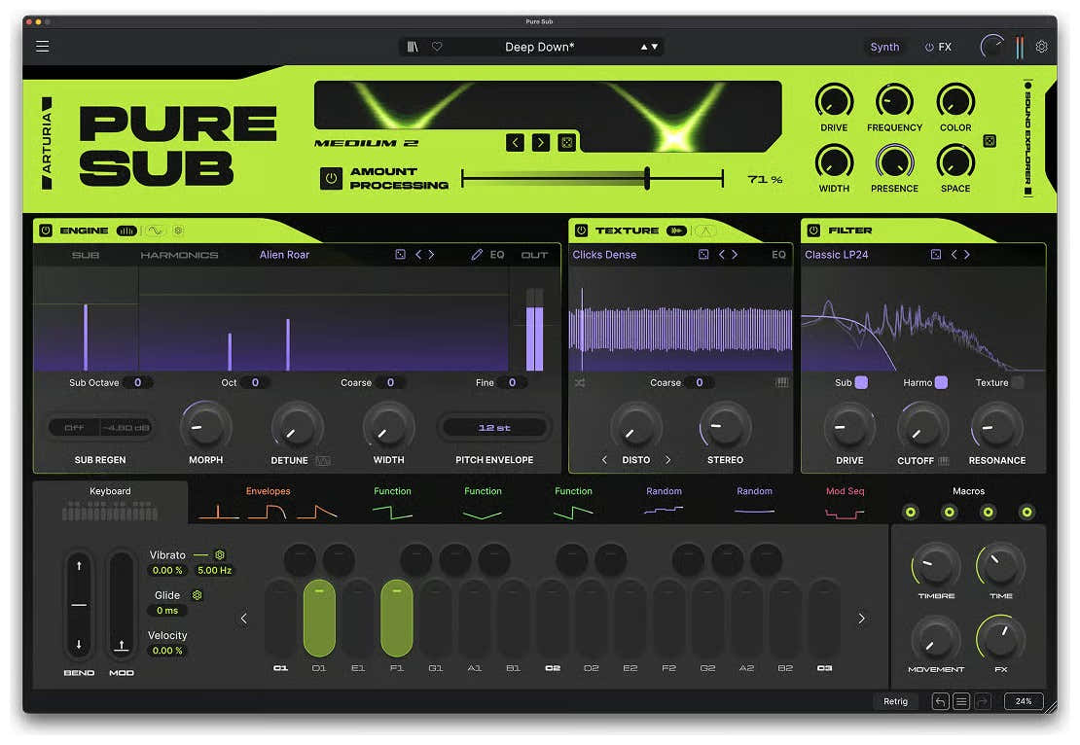Open the hamburger main menu
1080x745 pixels.
(x=42, y=46)
